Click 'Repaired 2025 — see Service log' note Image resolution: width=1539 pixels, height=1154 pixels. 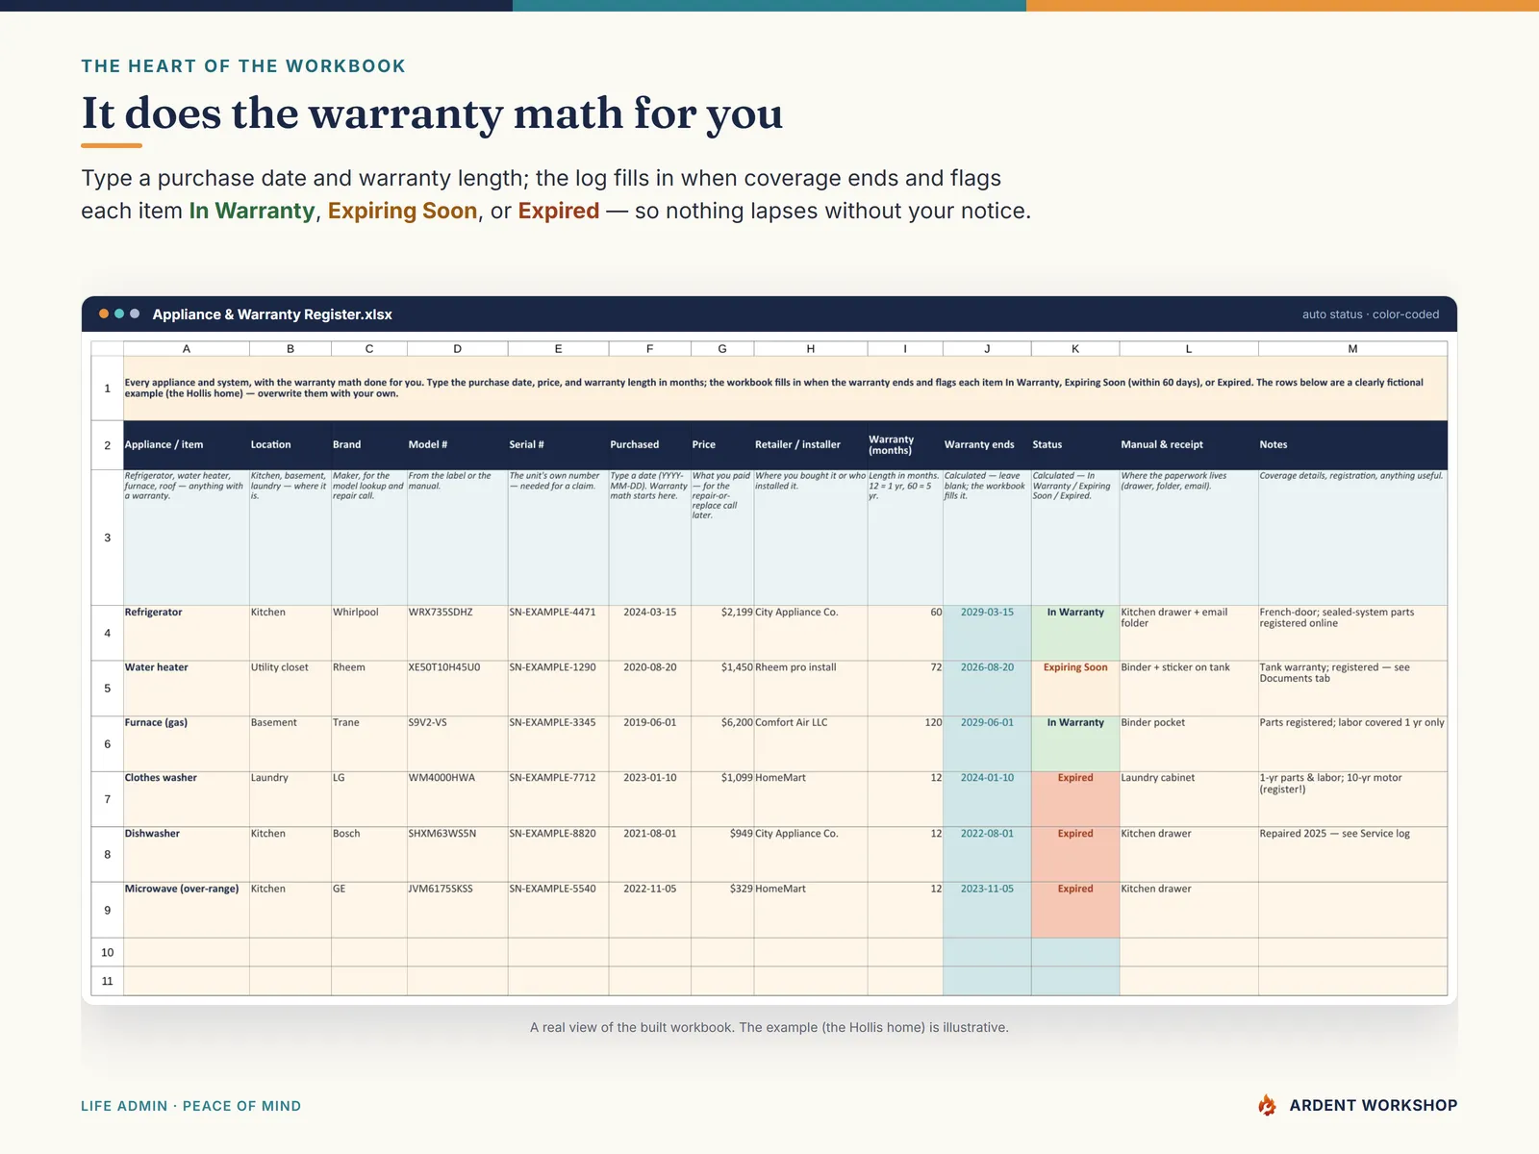[1352, 855]
